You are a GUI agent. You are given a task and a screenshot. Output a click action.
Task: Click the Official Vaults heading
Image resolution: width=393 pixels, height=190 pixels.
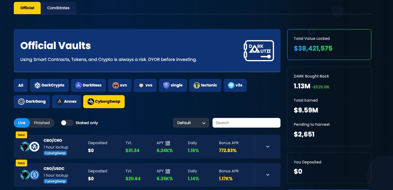pos(56,45)
